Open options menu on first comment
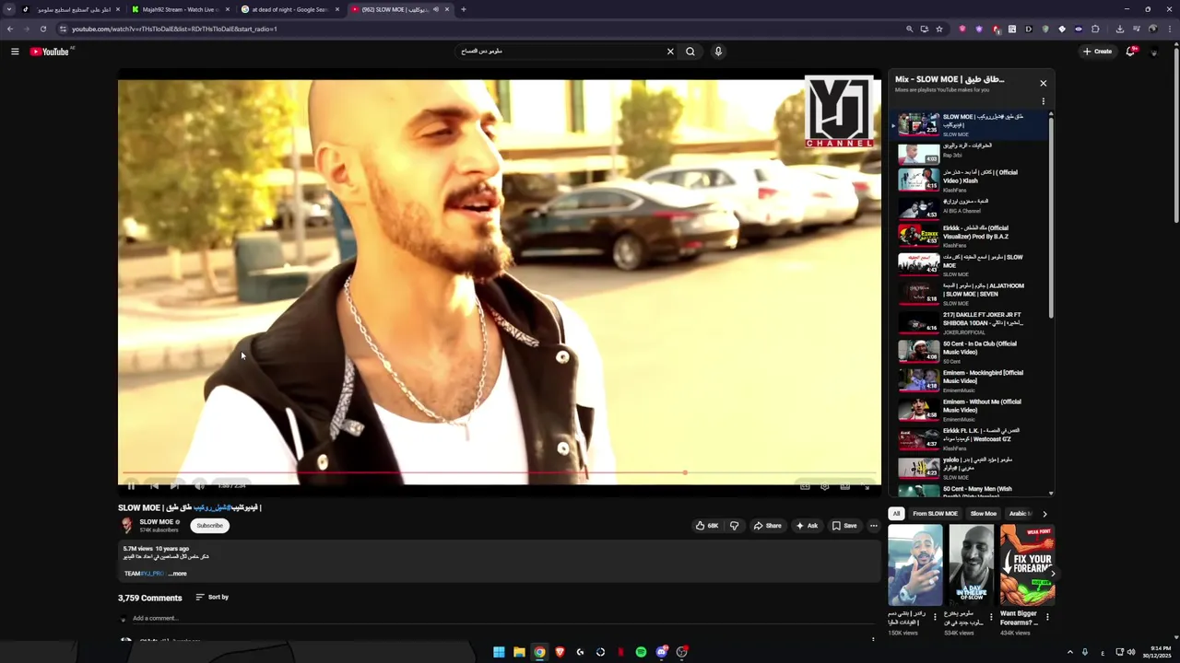 (x=873, y=639)
